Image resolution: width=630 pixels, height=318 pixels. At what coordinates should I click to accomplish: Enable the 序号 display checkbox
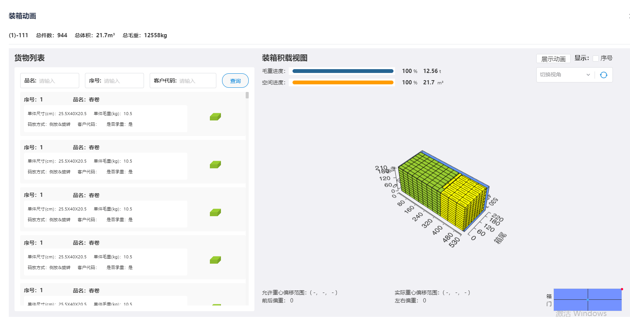click(x=596, y=59)
